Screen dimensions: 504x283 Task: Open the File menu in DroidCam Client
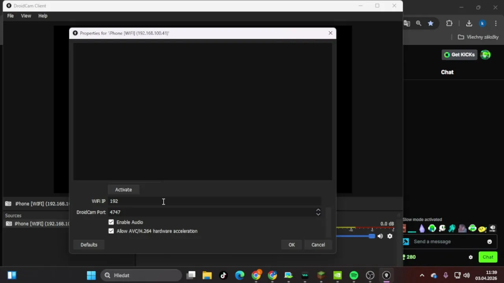tap(11, 16)
